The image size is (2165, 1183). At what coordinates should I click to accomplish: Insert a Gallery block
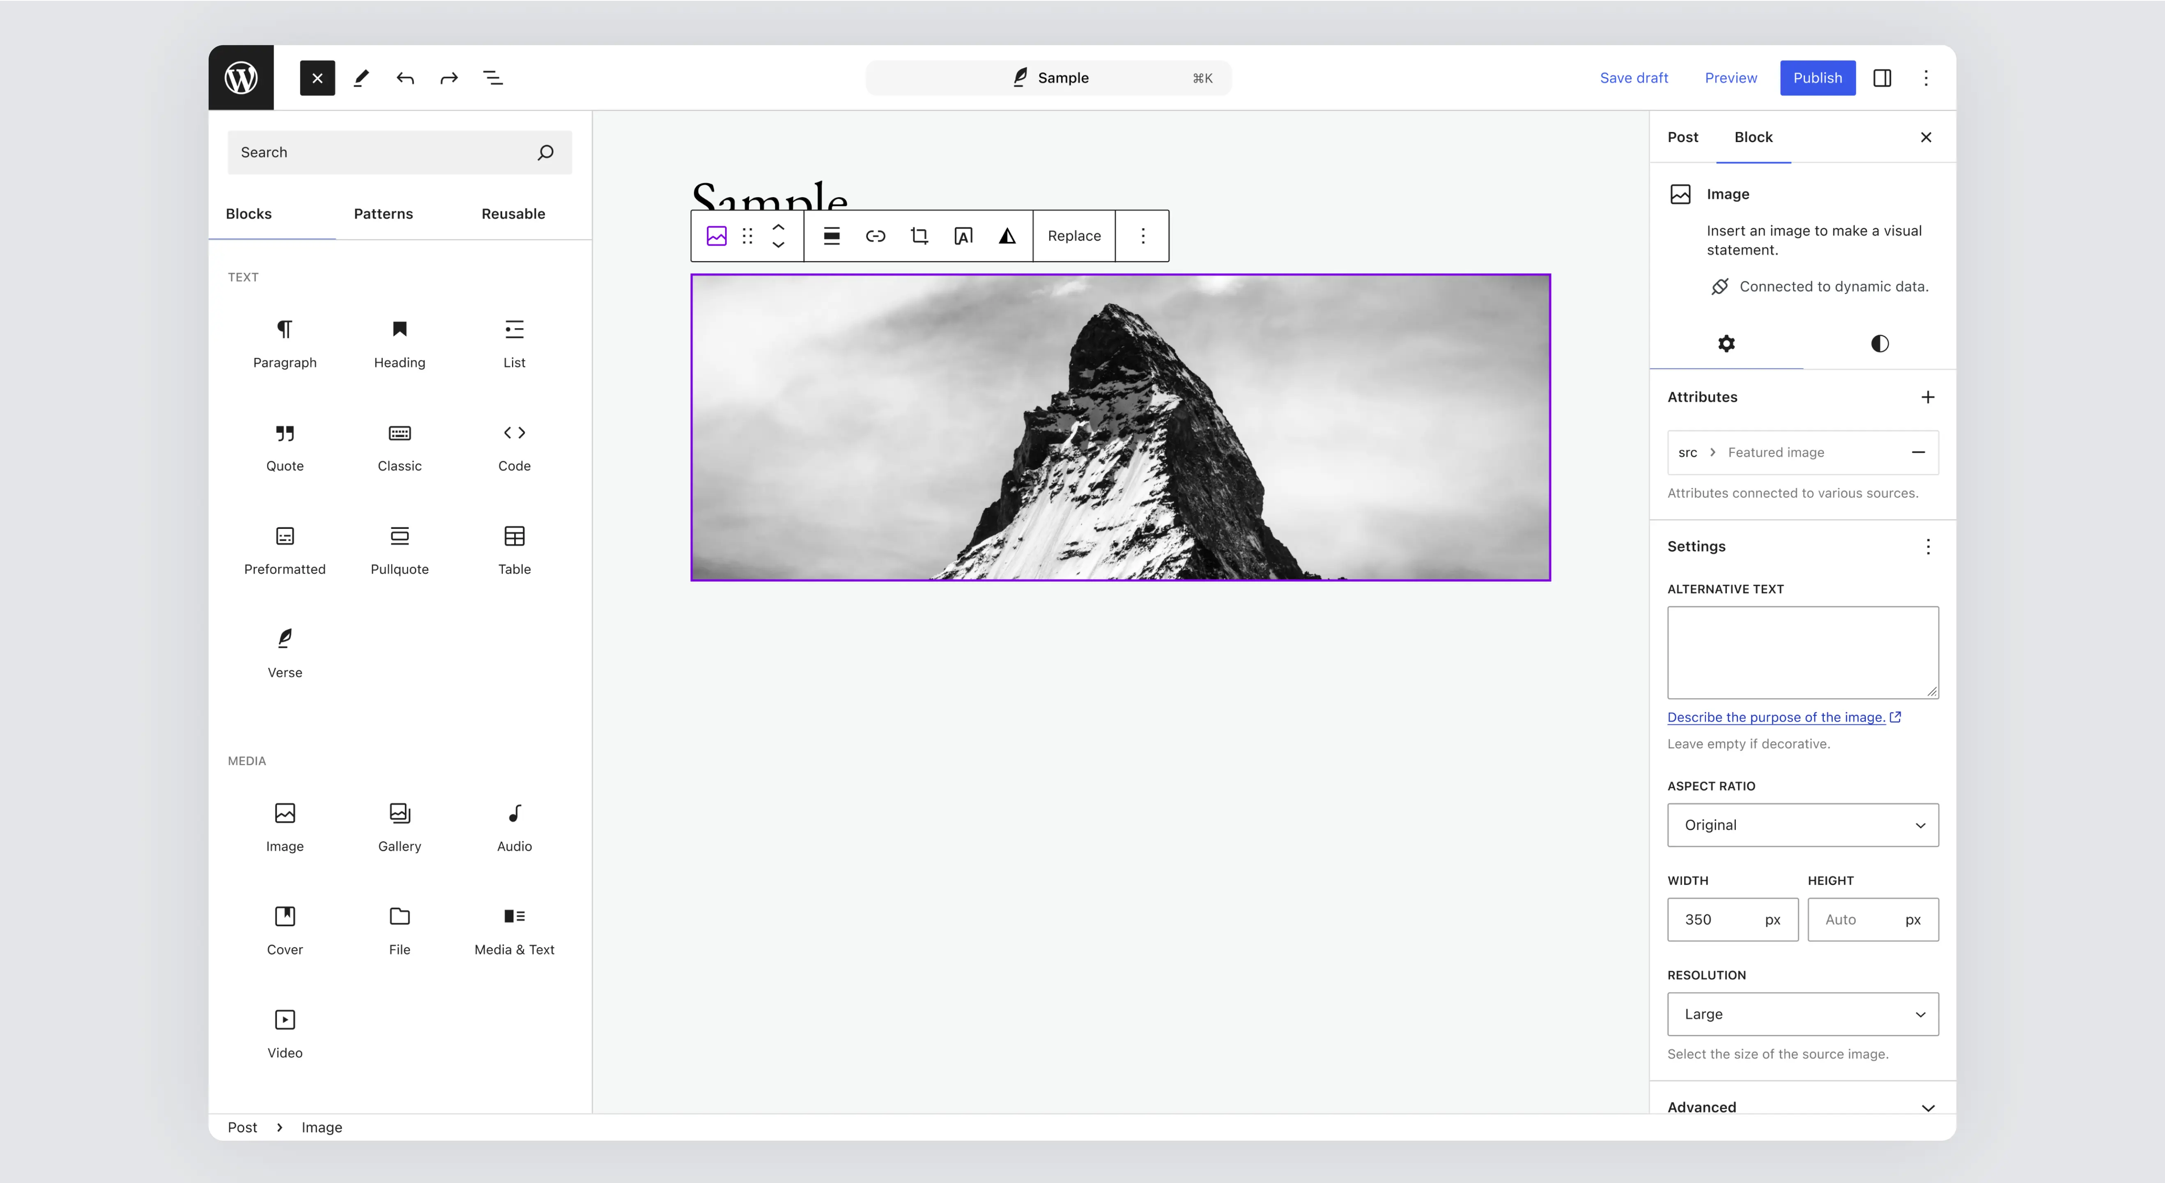[399, 827]
